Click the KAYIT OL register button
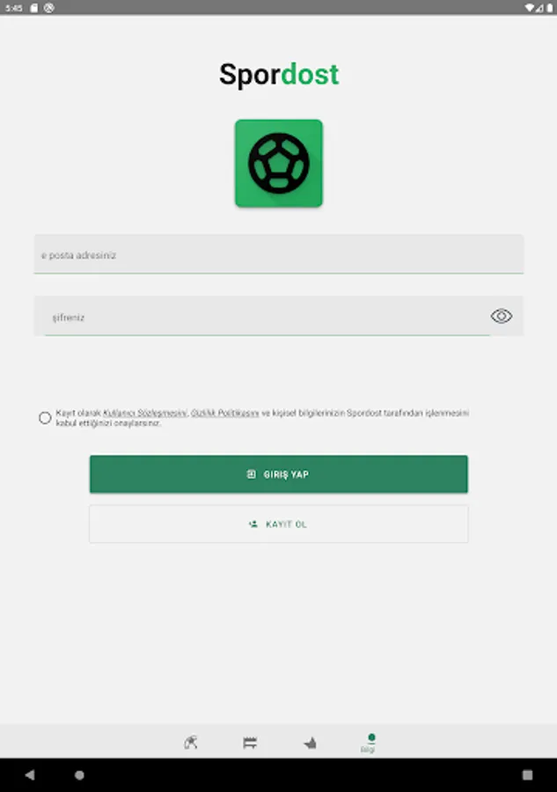The width and height of the screenshot is (557, 792). pyautogui.click(x=279, y=524)
